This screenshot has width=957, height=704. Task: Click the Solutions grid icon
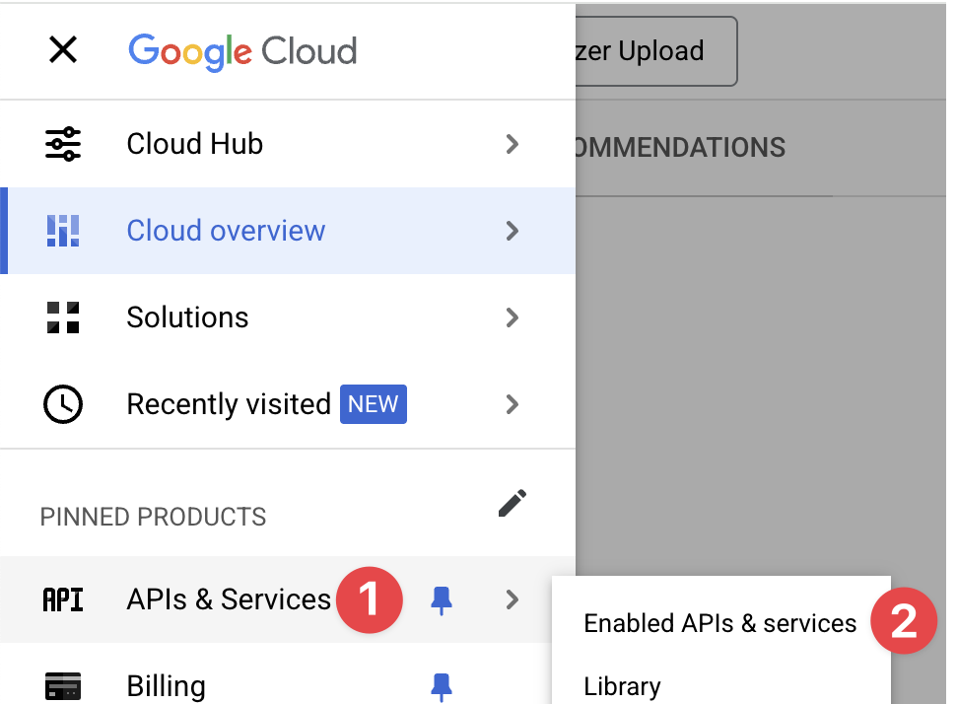point(63,317)
